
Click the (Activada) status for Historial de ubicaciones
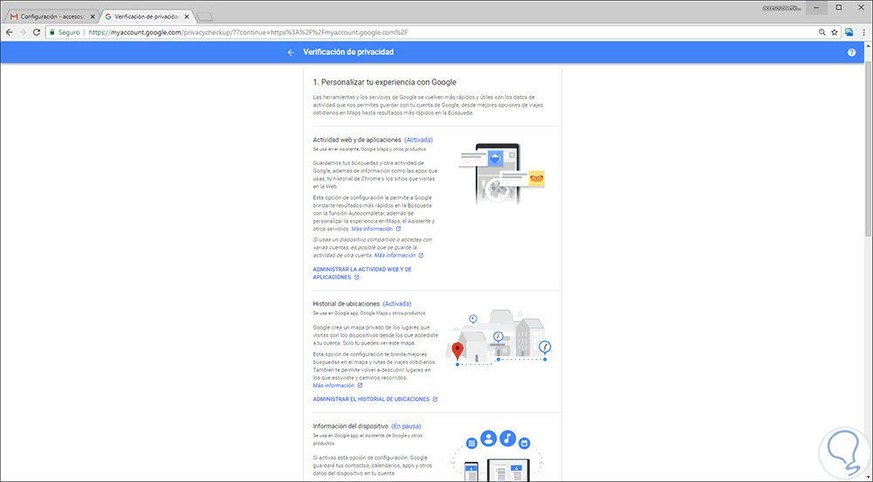tap(397, 304)
